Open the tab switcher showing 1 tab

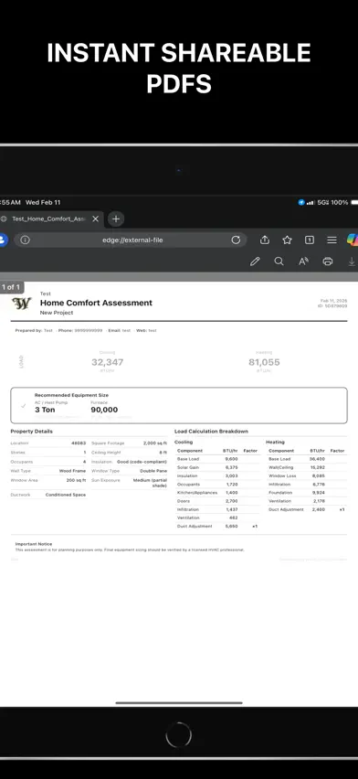click(x=310, y=240)
